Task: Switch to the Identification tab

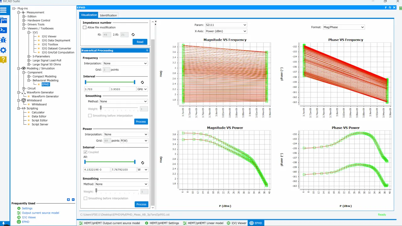Action: (108, 15)
